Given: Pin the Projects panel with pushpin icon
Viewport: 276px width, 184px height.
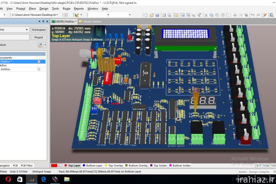Looking at the screenshot, I should 43,22.
